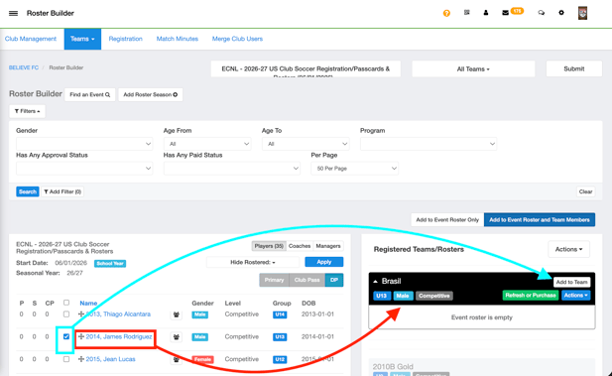
Task: Go to Registration tab
Action: point(125,39)
